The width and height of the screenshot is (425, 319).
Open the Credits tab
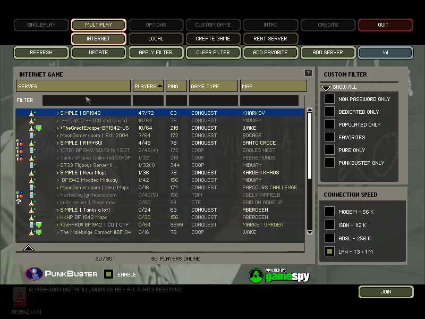click(328, 24)
